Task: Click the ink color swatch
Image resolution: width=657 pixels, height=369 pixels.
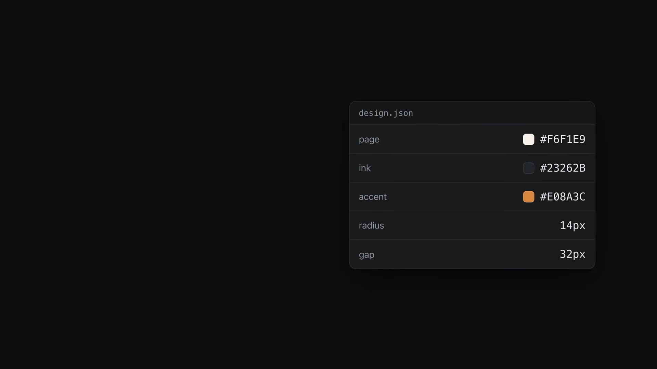Action: [528, 168]
